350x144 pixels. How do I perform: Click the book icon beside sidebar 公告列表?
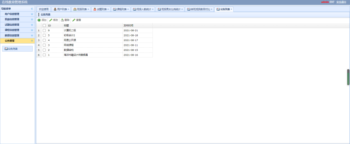(6, 49)
